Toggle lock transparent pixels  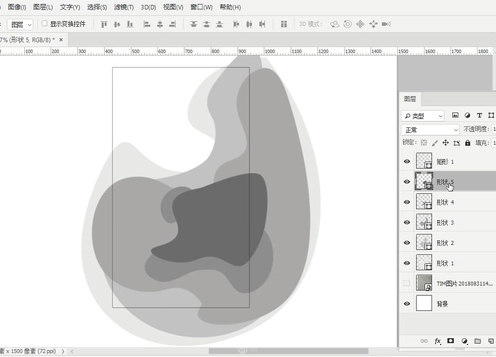[424, 143]
